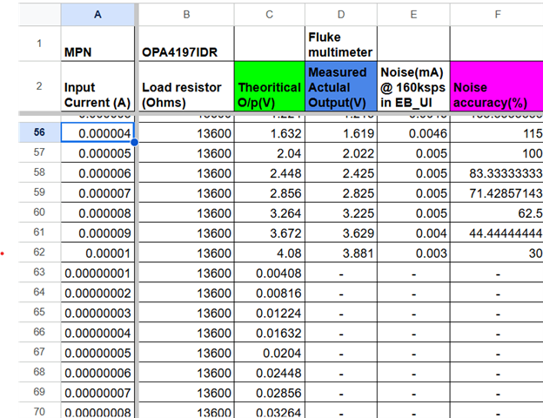Click measured output cell 2.022
This screenshot has height=418, width=543.
(x=341, y=153)
